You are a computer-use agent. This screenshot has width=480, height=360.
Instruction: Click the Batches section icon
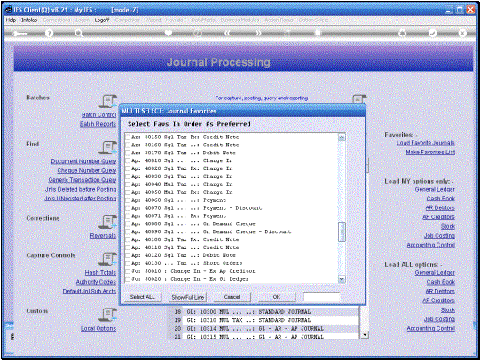click(107, 101)
